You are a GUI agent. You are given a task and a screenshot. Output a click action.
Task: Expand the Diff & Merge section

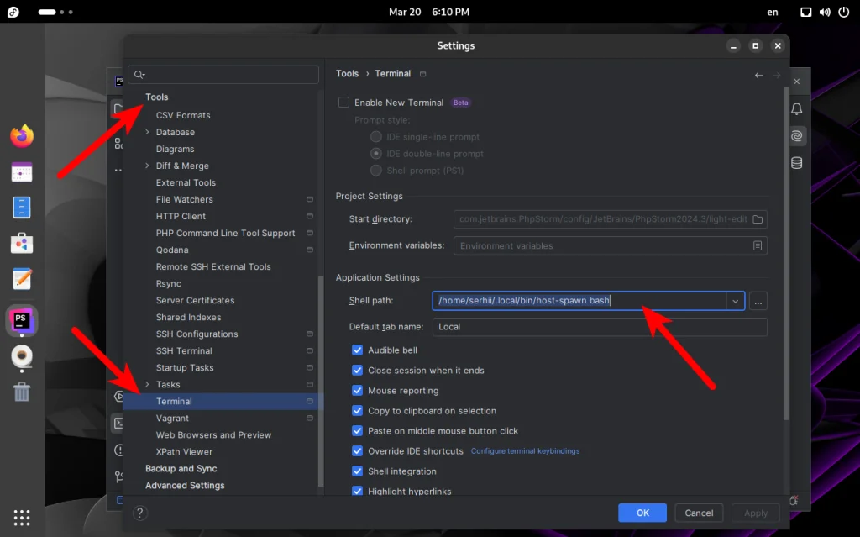click(x=147, y=166)
